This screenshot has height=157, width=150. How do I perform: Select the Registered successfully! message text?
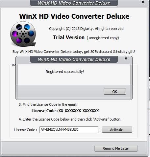pos(65,72)
